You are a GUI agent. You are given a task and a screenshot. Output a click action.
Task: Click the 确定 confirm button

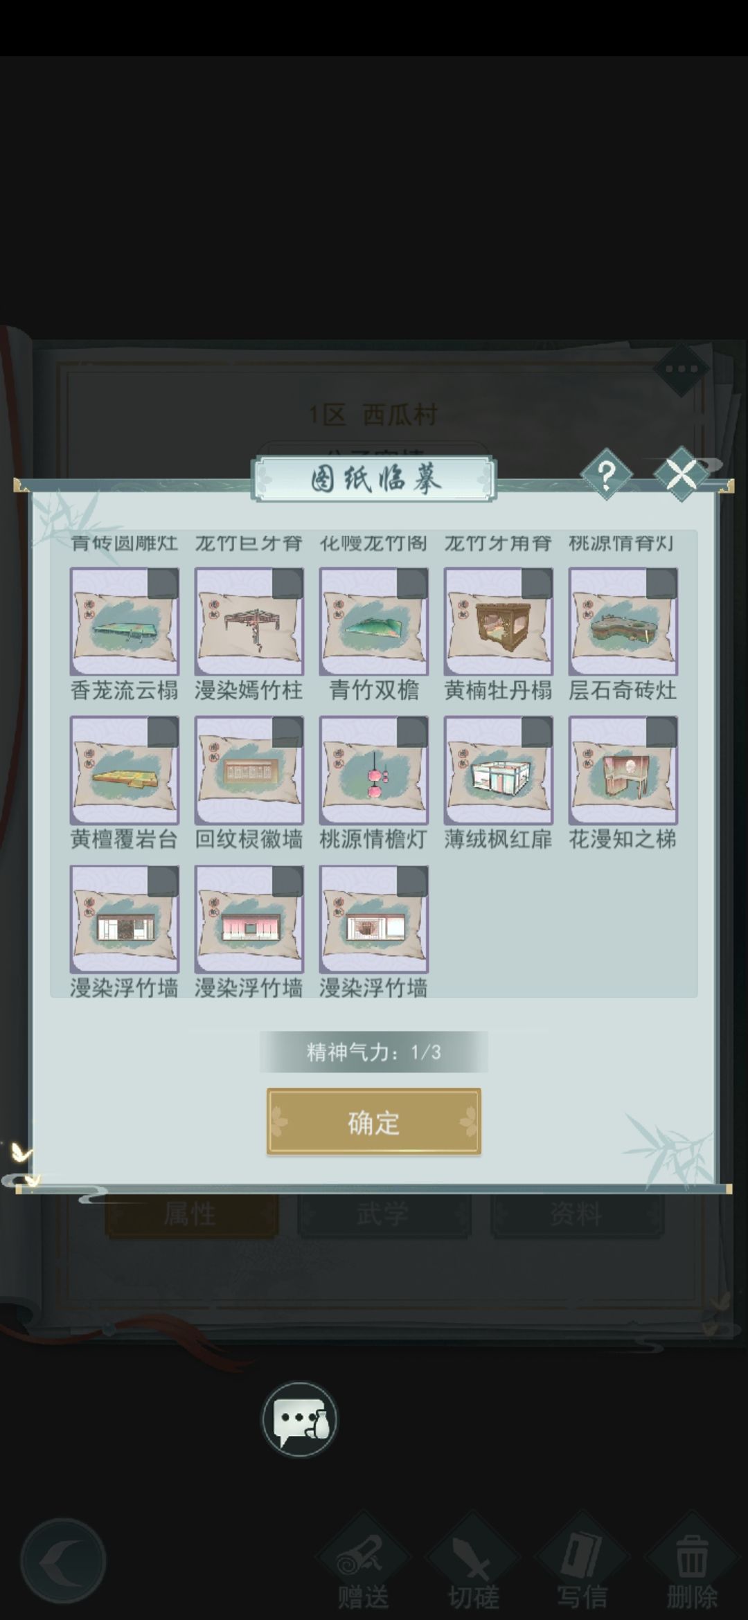pyautogui.click(x=374, y=1122)
